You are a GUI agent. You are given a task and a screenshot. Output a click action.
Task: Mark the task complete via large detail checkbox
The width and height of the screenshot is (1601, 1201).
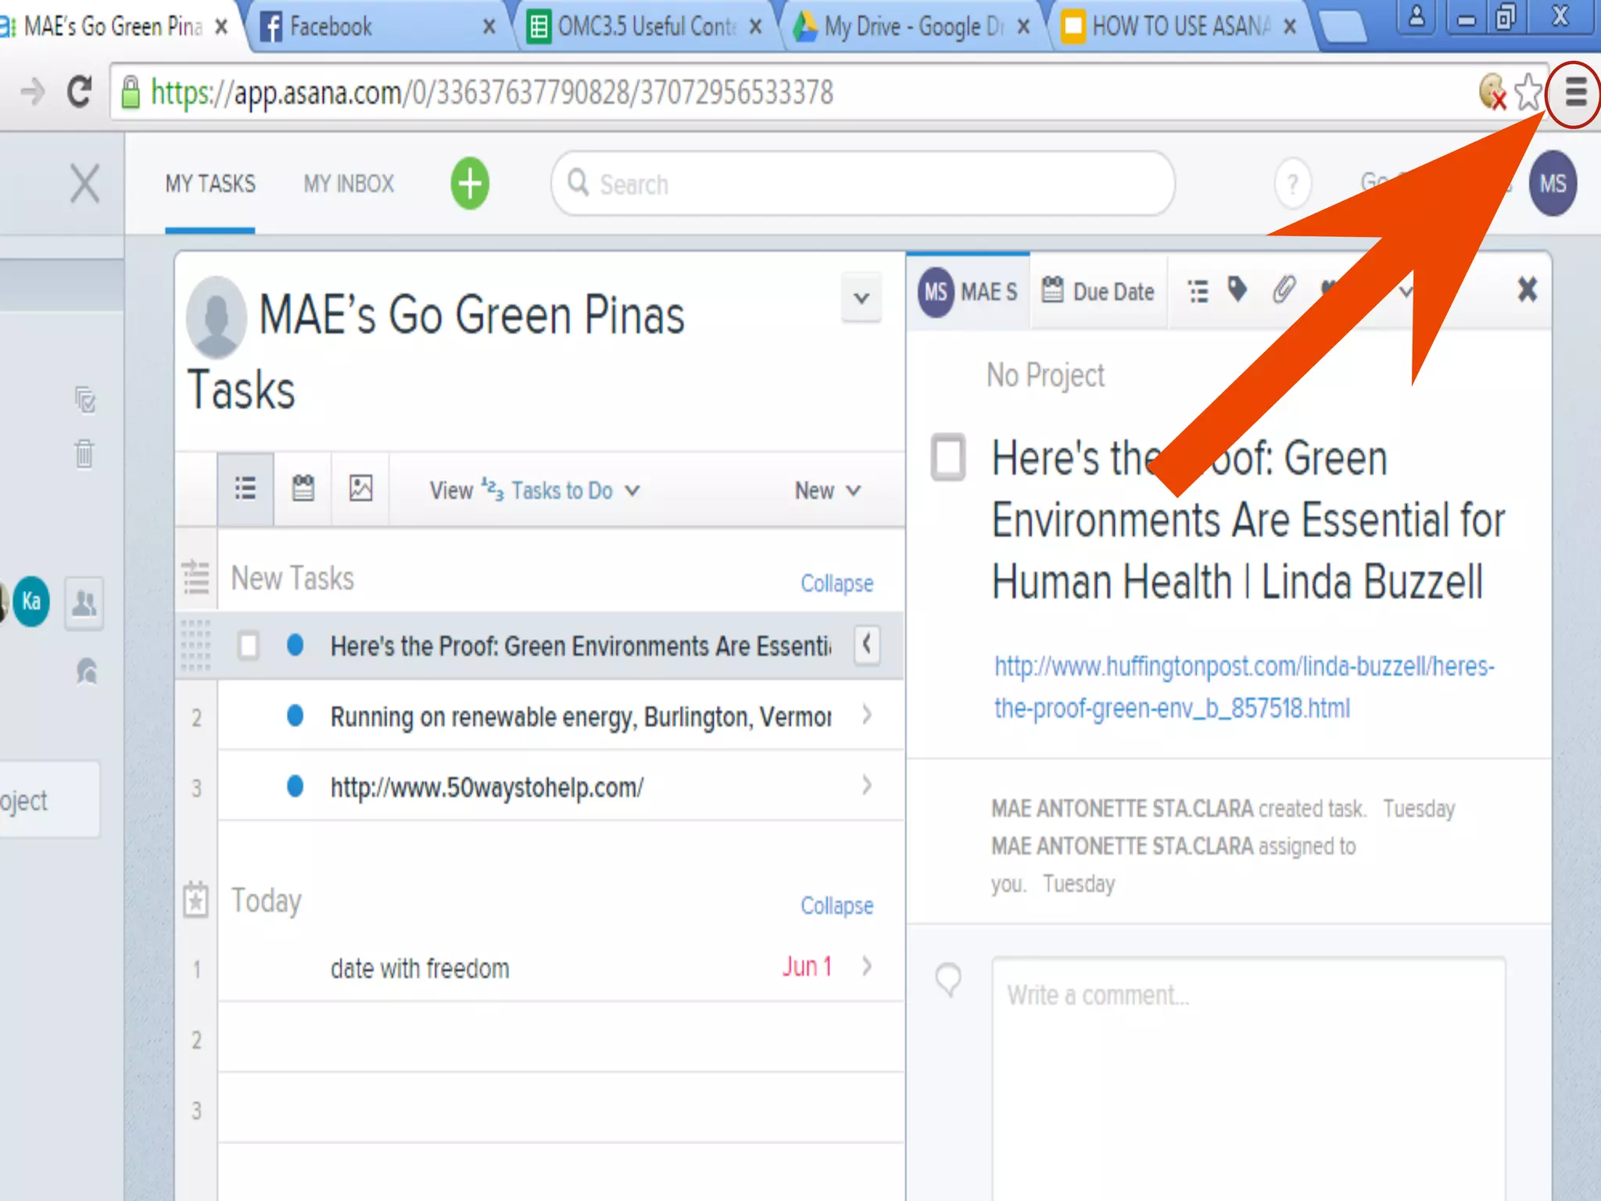coord(948,457)
